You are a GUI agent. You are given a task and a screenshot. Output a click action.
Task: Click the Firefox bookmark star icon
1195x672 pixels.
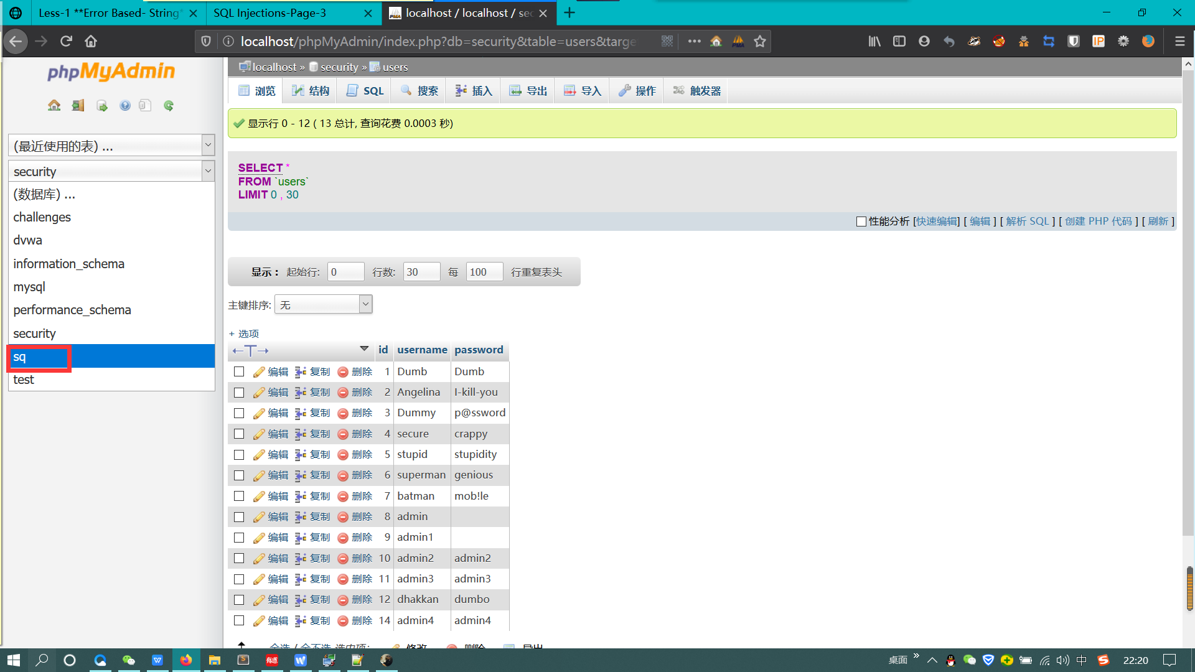pos(760,42)
